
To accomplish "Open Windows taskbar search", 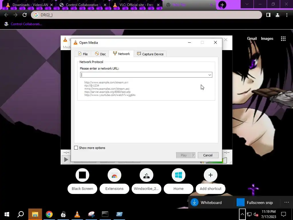I will tap(21, 214).
